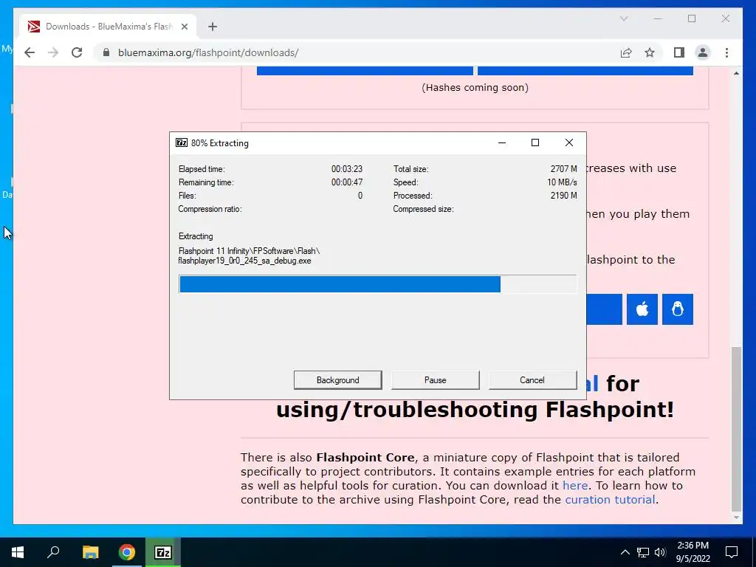Open the Flashpoint Core 'here' link

pos(574,486)
